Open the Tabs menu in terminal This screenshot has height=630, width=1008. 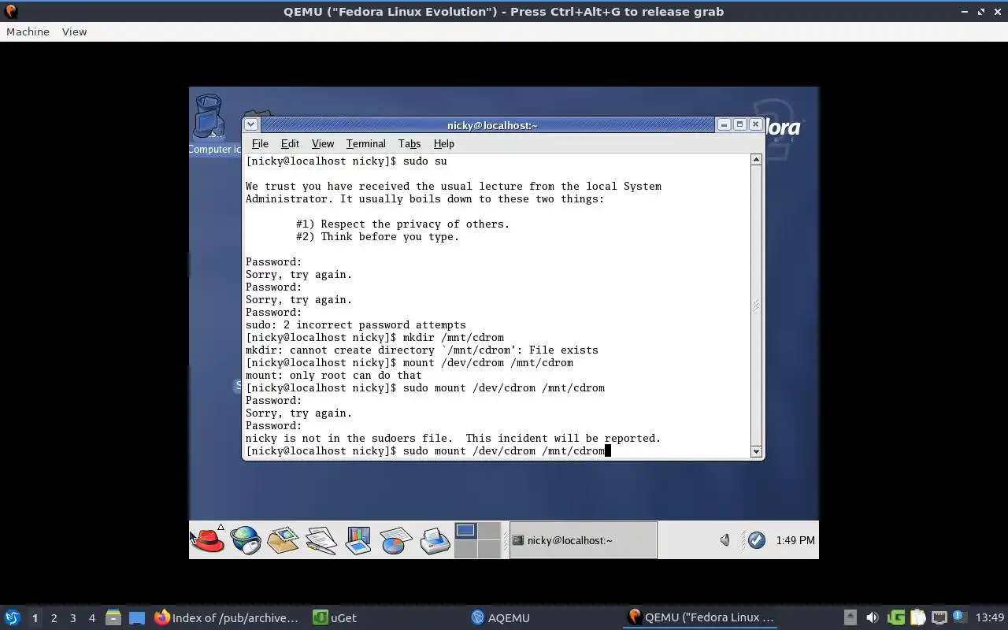409,143
